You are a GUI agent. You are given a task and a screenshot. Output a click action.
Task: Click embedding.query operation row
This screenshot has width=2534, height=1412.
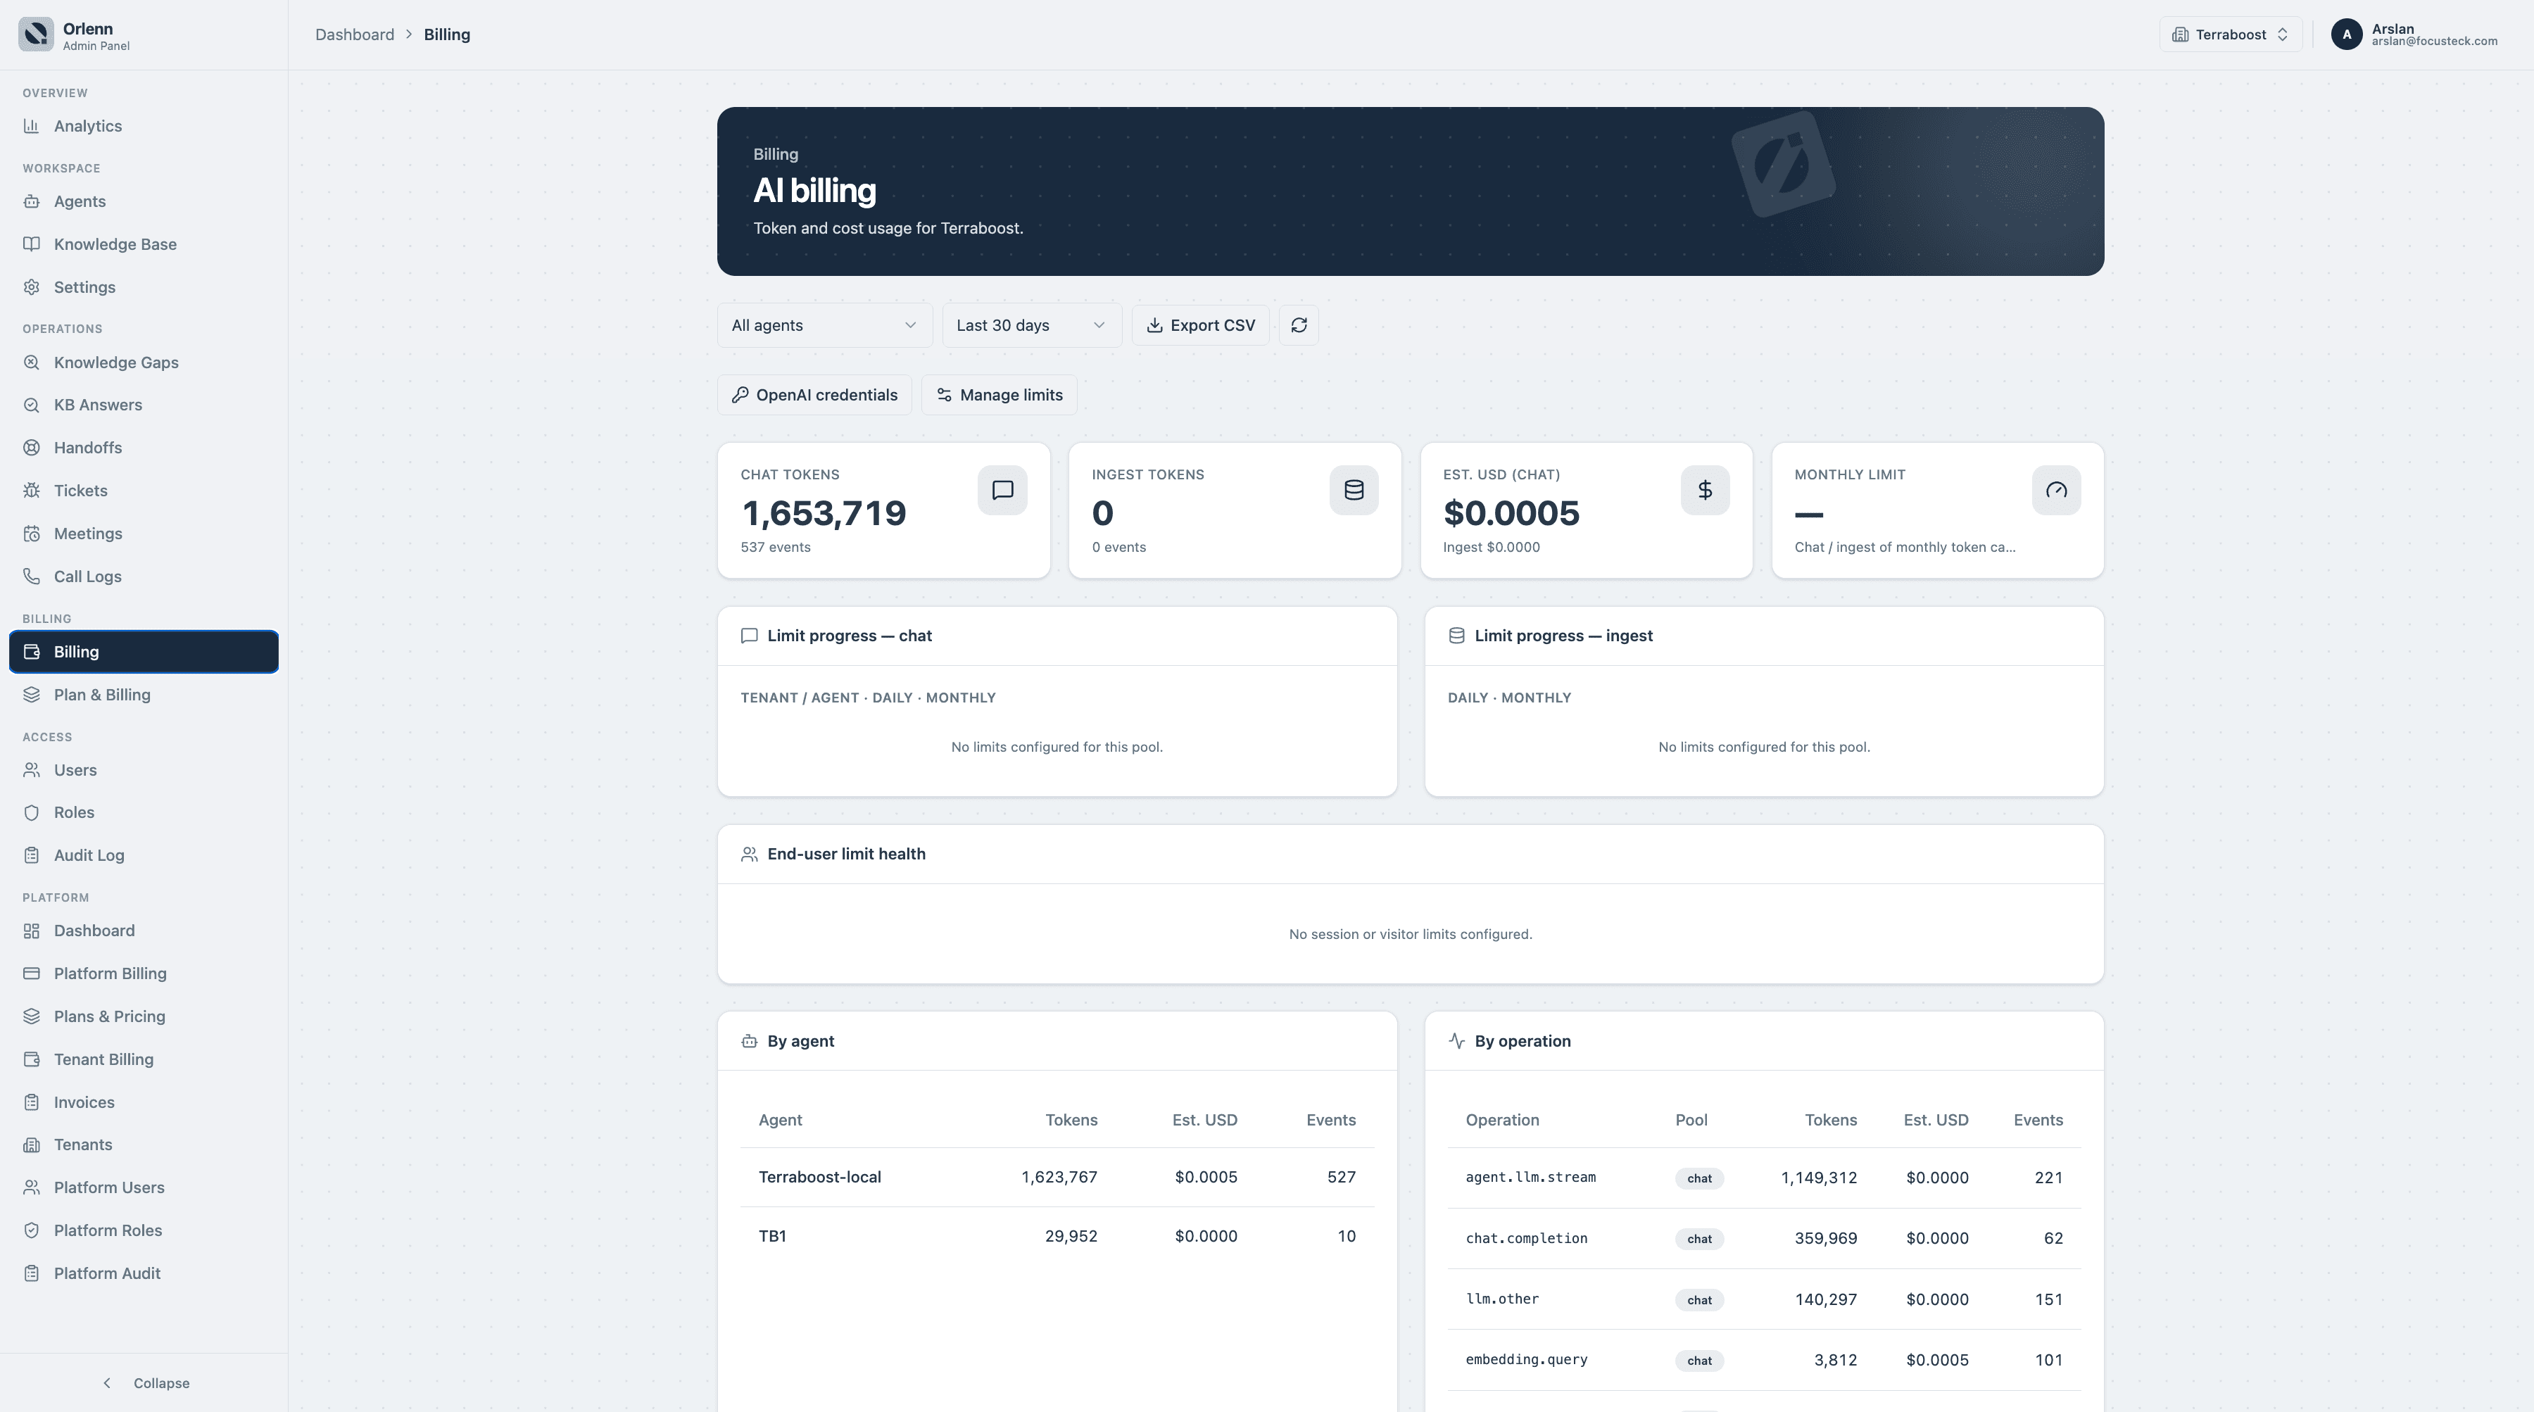(1764, 1361)
